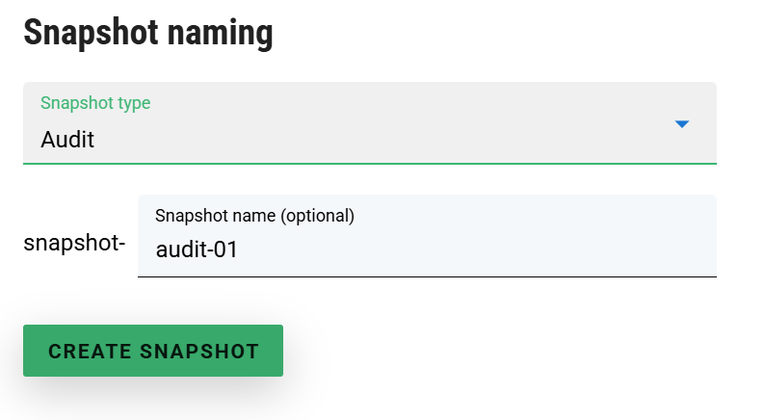Click empty area inside Snapshot name field
This screenshot has height=420, width=764.
click(x=501, y=250)
